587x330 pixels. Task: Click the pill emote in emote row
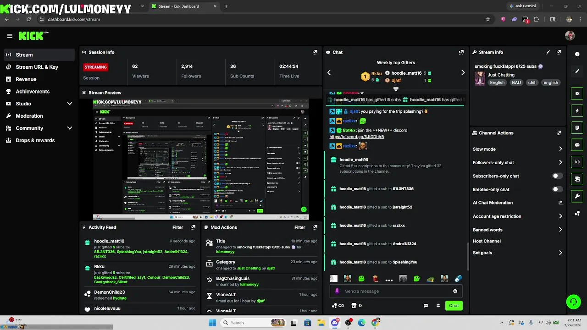coord(458,279)
